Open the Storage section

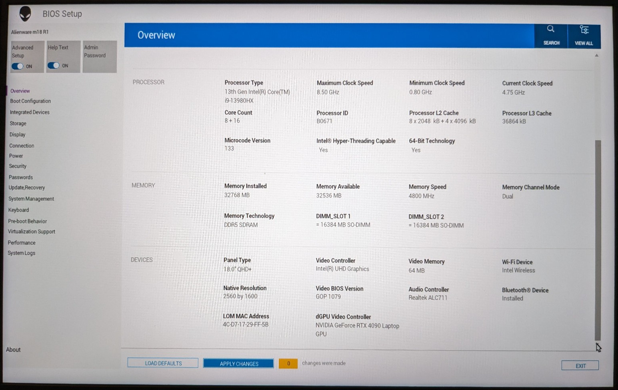click(x=18, y=123)
